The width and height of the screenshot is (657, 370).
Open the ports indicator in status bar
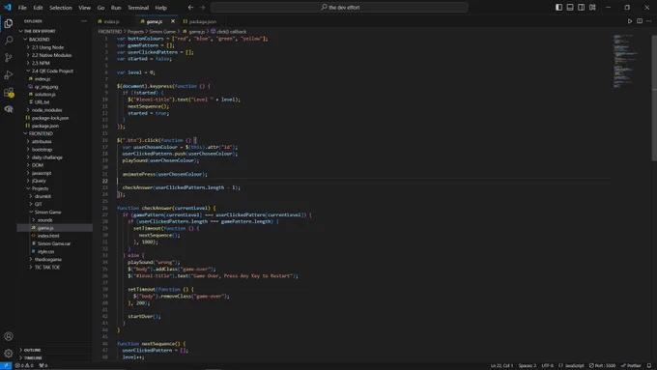coord(43,365)
